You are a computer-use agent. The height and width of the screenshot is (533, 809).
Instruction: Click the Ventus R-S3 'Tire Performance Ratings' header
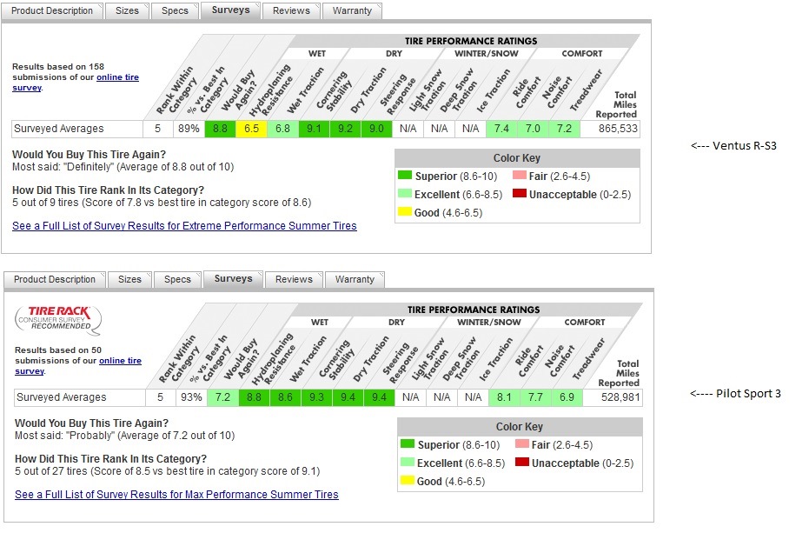click(471, 41)
